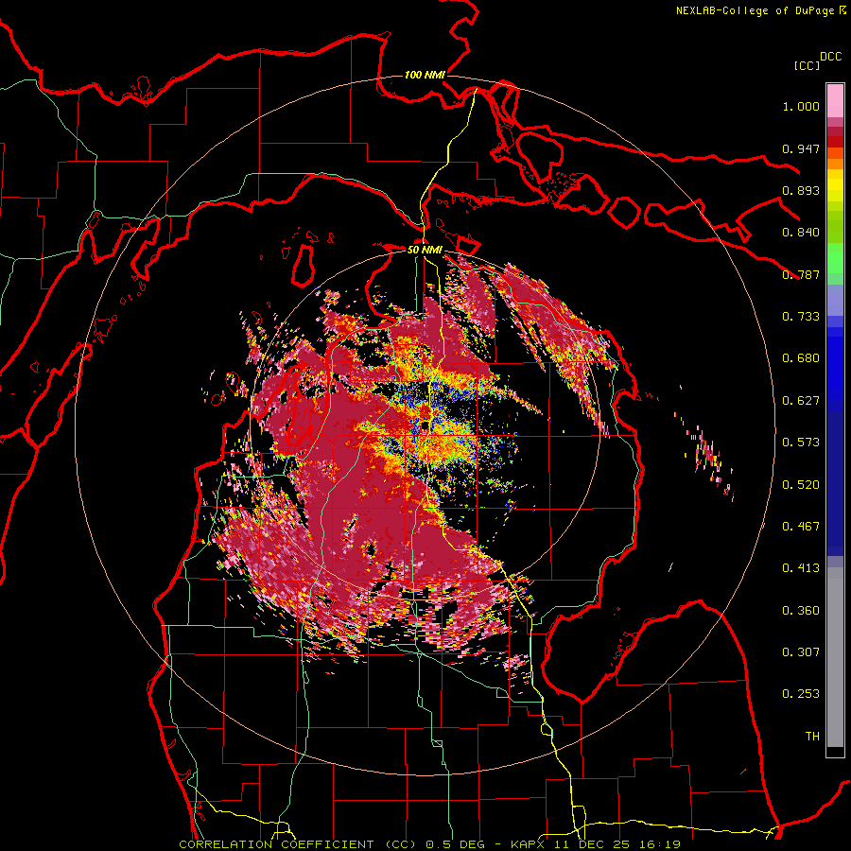Click the KAPX radar site identifier
The width and height of the screenshot is (851, 851).
click(530, 844)
